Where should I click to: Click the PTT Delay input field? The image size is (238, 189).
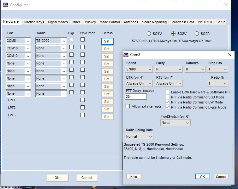[x=136, y=97]
